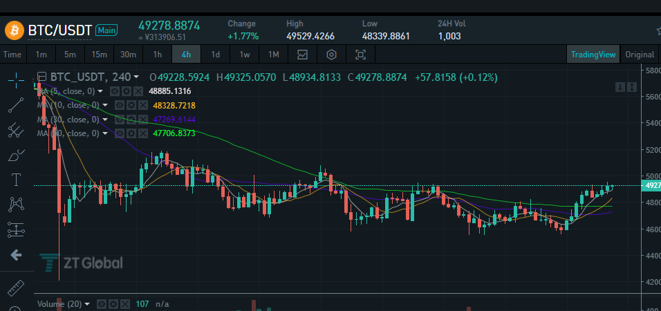661x311 pixels.
Task: Click the current price label on axis
Action: 651,185
